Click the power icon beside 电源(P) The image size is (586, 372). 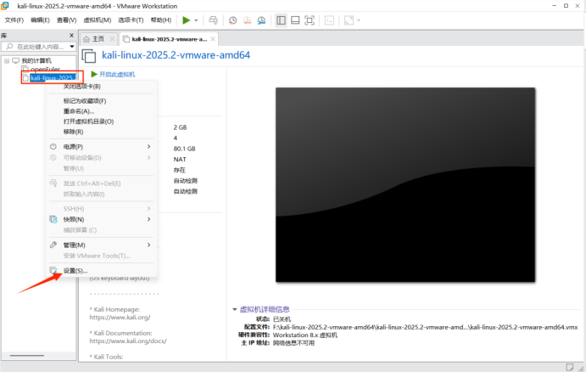click(53, 146)
